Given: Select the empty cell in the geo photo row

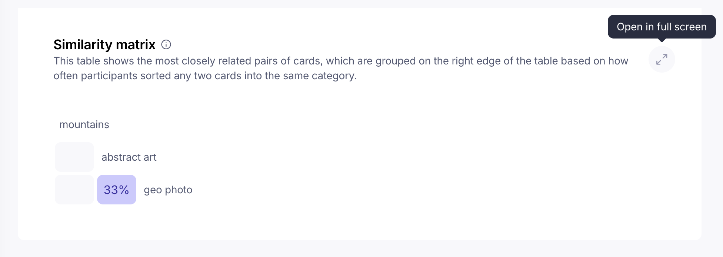Looking at the screenshot, I should click(74, 190).
